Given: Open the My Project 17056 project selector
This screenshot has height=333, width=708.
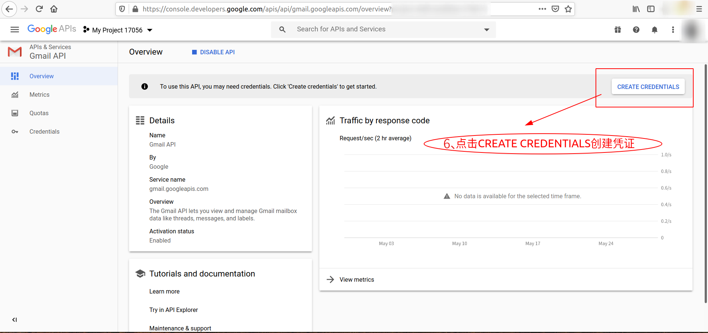Looking at the screenshot, I should coord(118,30).
